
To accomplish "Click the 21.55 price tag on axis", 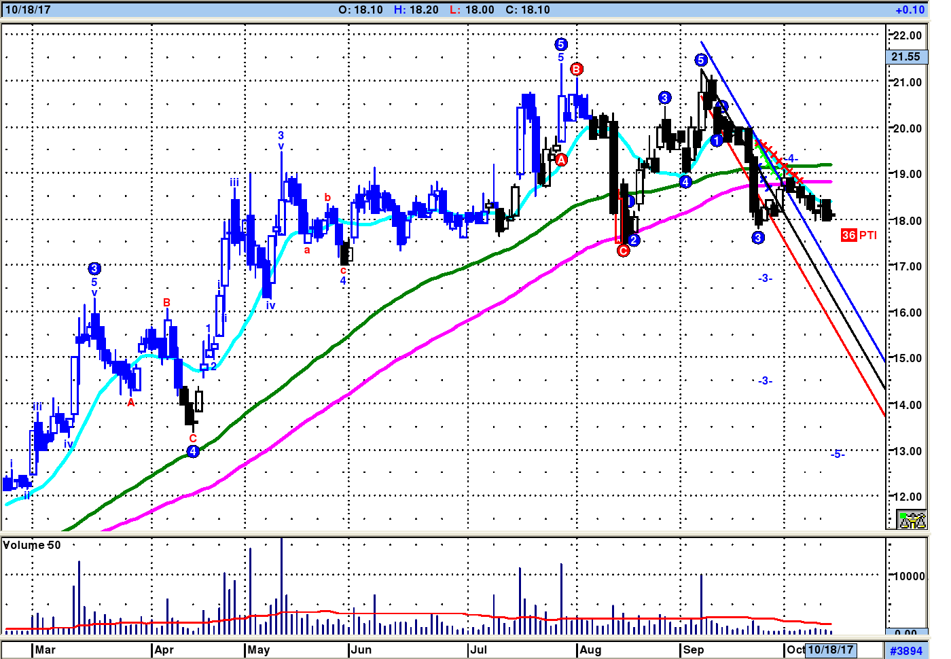I will click(x=906, y=57).
